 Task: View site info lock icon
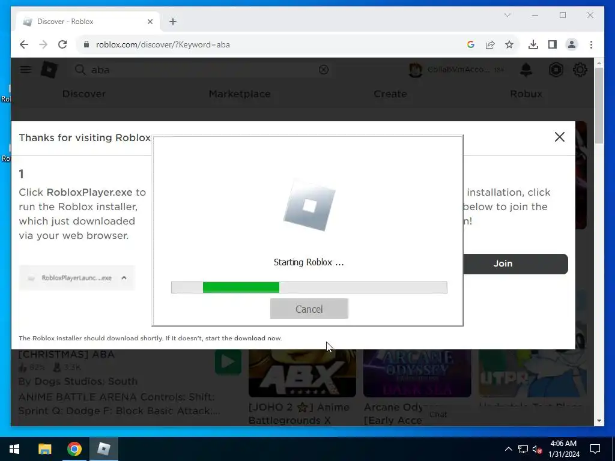click(x=86, y=44)
